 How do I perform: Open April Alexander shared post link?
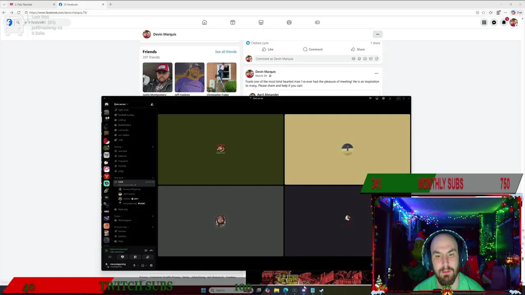coord(268,95)
